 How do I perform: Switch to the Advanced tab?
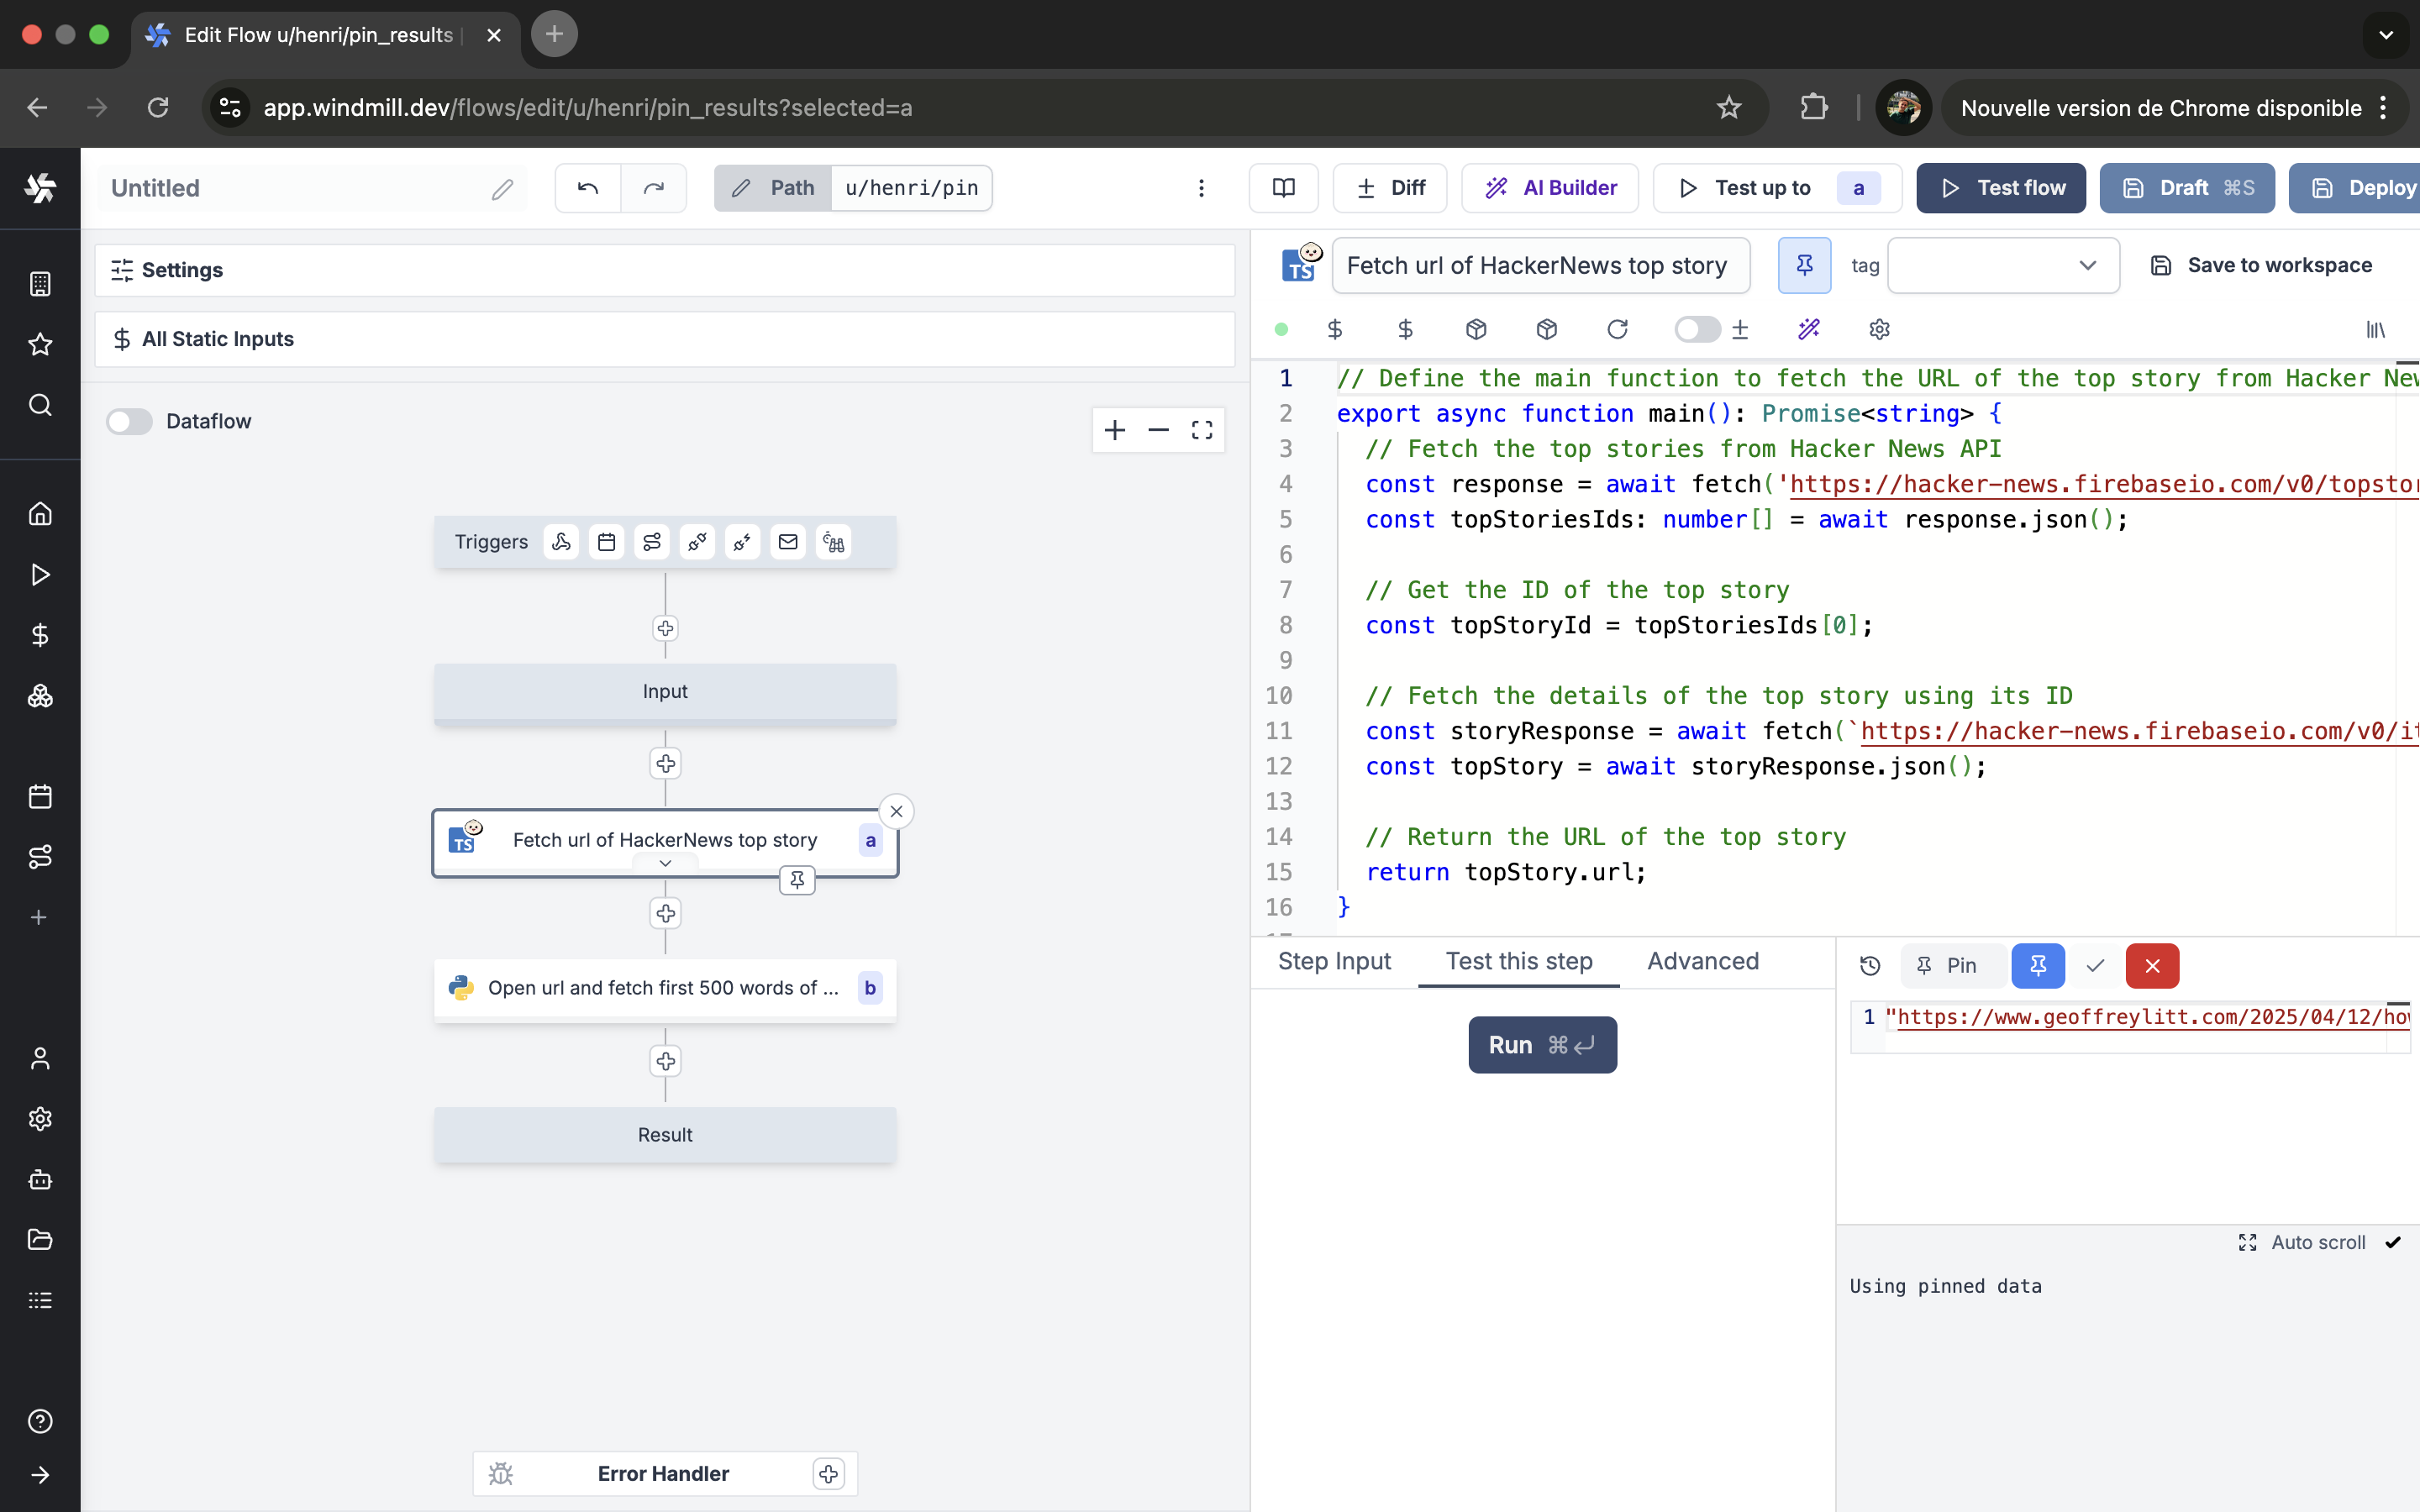[1702, 961]
